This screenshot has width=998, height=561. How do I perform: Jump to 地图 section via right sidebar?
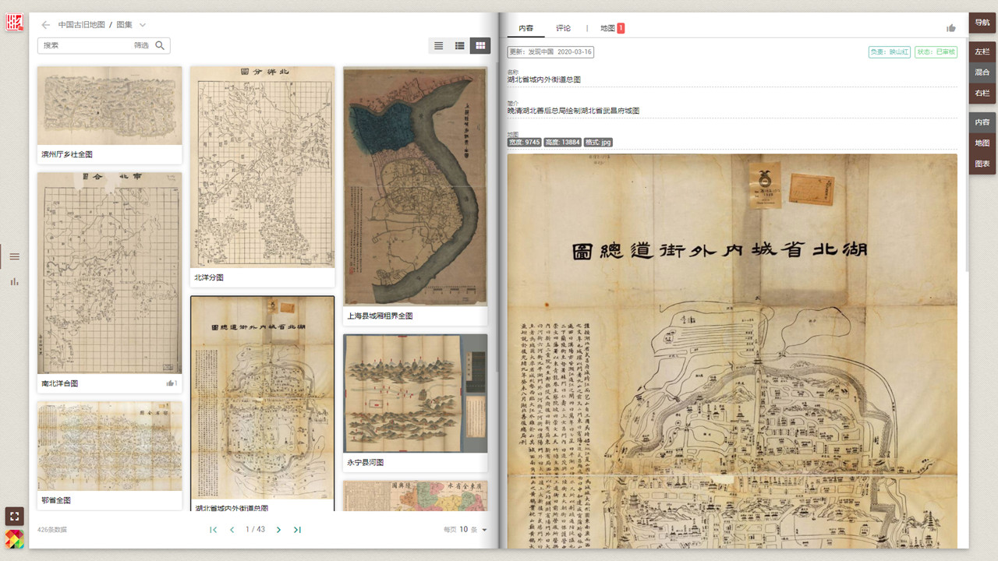(x=982, y=143)
